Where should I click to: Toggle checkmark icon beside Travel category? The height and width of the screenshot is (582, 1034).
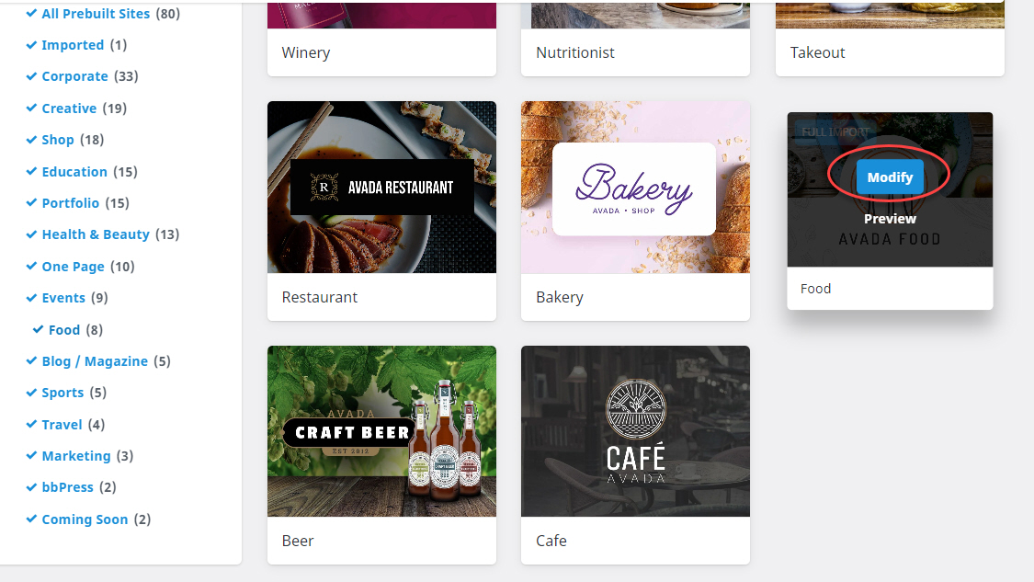pos(31,424)
